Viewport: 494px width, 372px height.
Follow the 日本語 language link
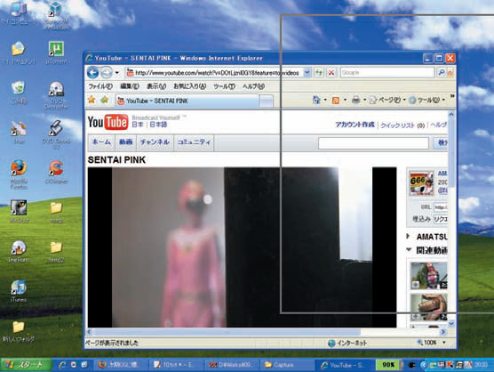pos(158,125)
